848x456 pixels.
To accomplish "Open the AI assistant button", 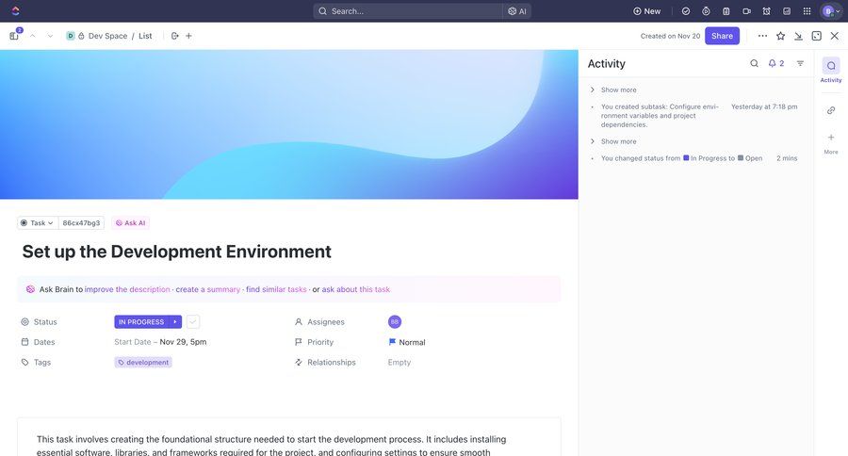I will [x=517, y=10].
